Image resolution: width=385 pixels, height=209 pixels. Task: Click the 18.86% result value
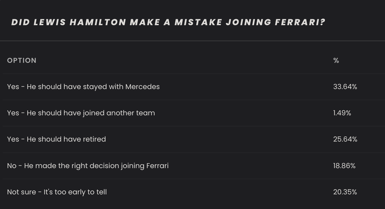pyautogui.click(x=344, y=166)
